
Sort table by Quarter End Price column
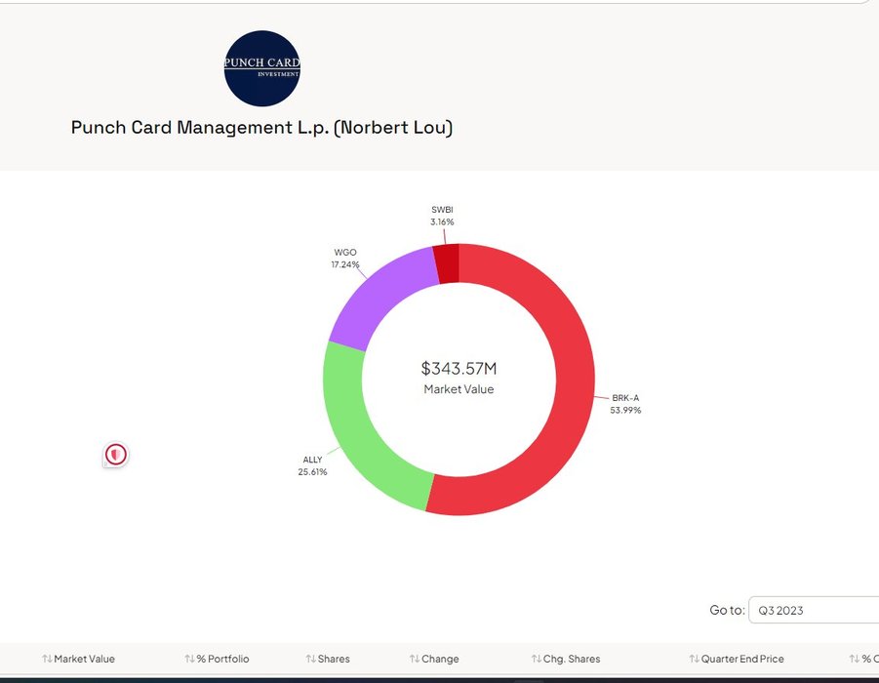pyautogui.click(x=737, y=659)
